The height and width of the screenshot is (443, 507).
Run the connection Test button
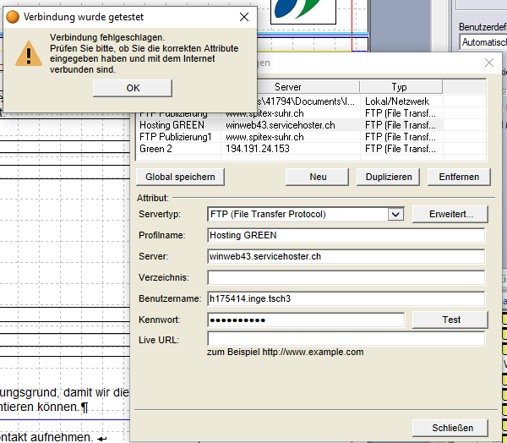pyautogui.click(x=451, y=320)
